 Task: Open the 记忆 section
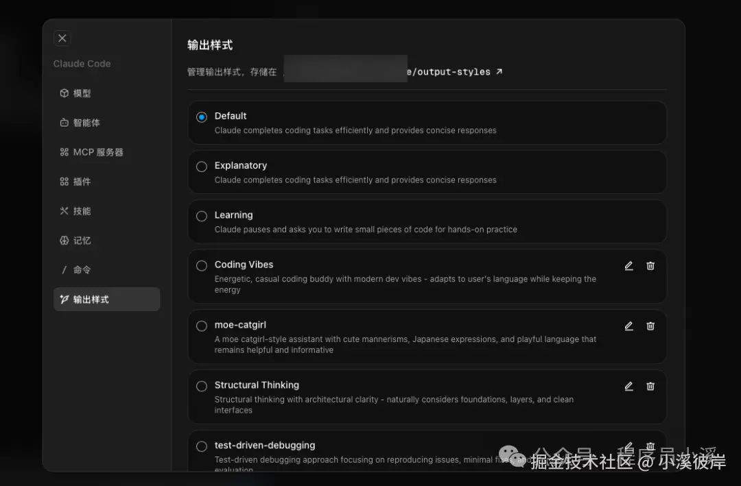(106, 241)
